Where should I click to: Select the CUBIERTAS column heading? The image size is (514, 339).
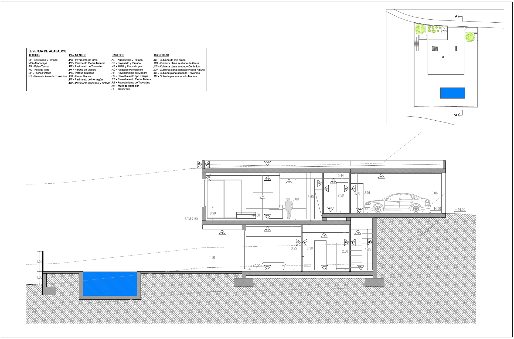[161, 55]
